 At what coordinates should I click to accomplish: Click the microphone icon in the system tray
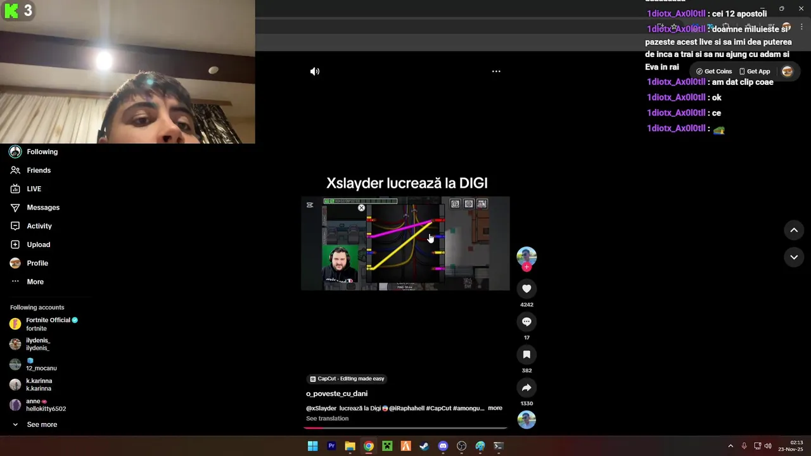coord(744,446)
